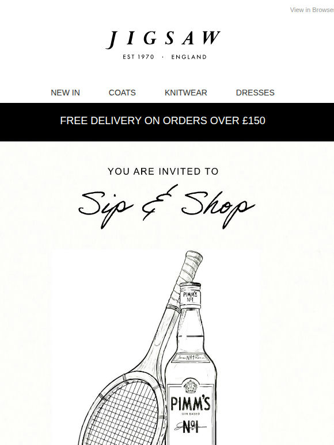Screen dimensions: 334x445
Task: Click the word Sip in the script heading
Action: point(105,207)
